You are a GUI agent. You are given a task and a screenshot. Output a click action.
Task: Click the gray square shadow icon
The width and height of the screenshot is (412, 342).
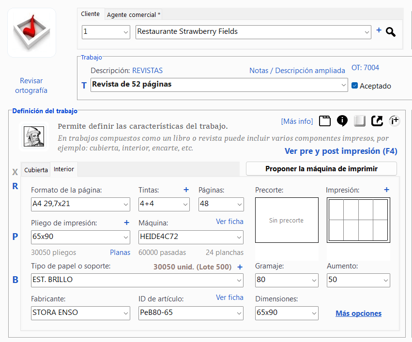[359, 120]
